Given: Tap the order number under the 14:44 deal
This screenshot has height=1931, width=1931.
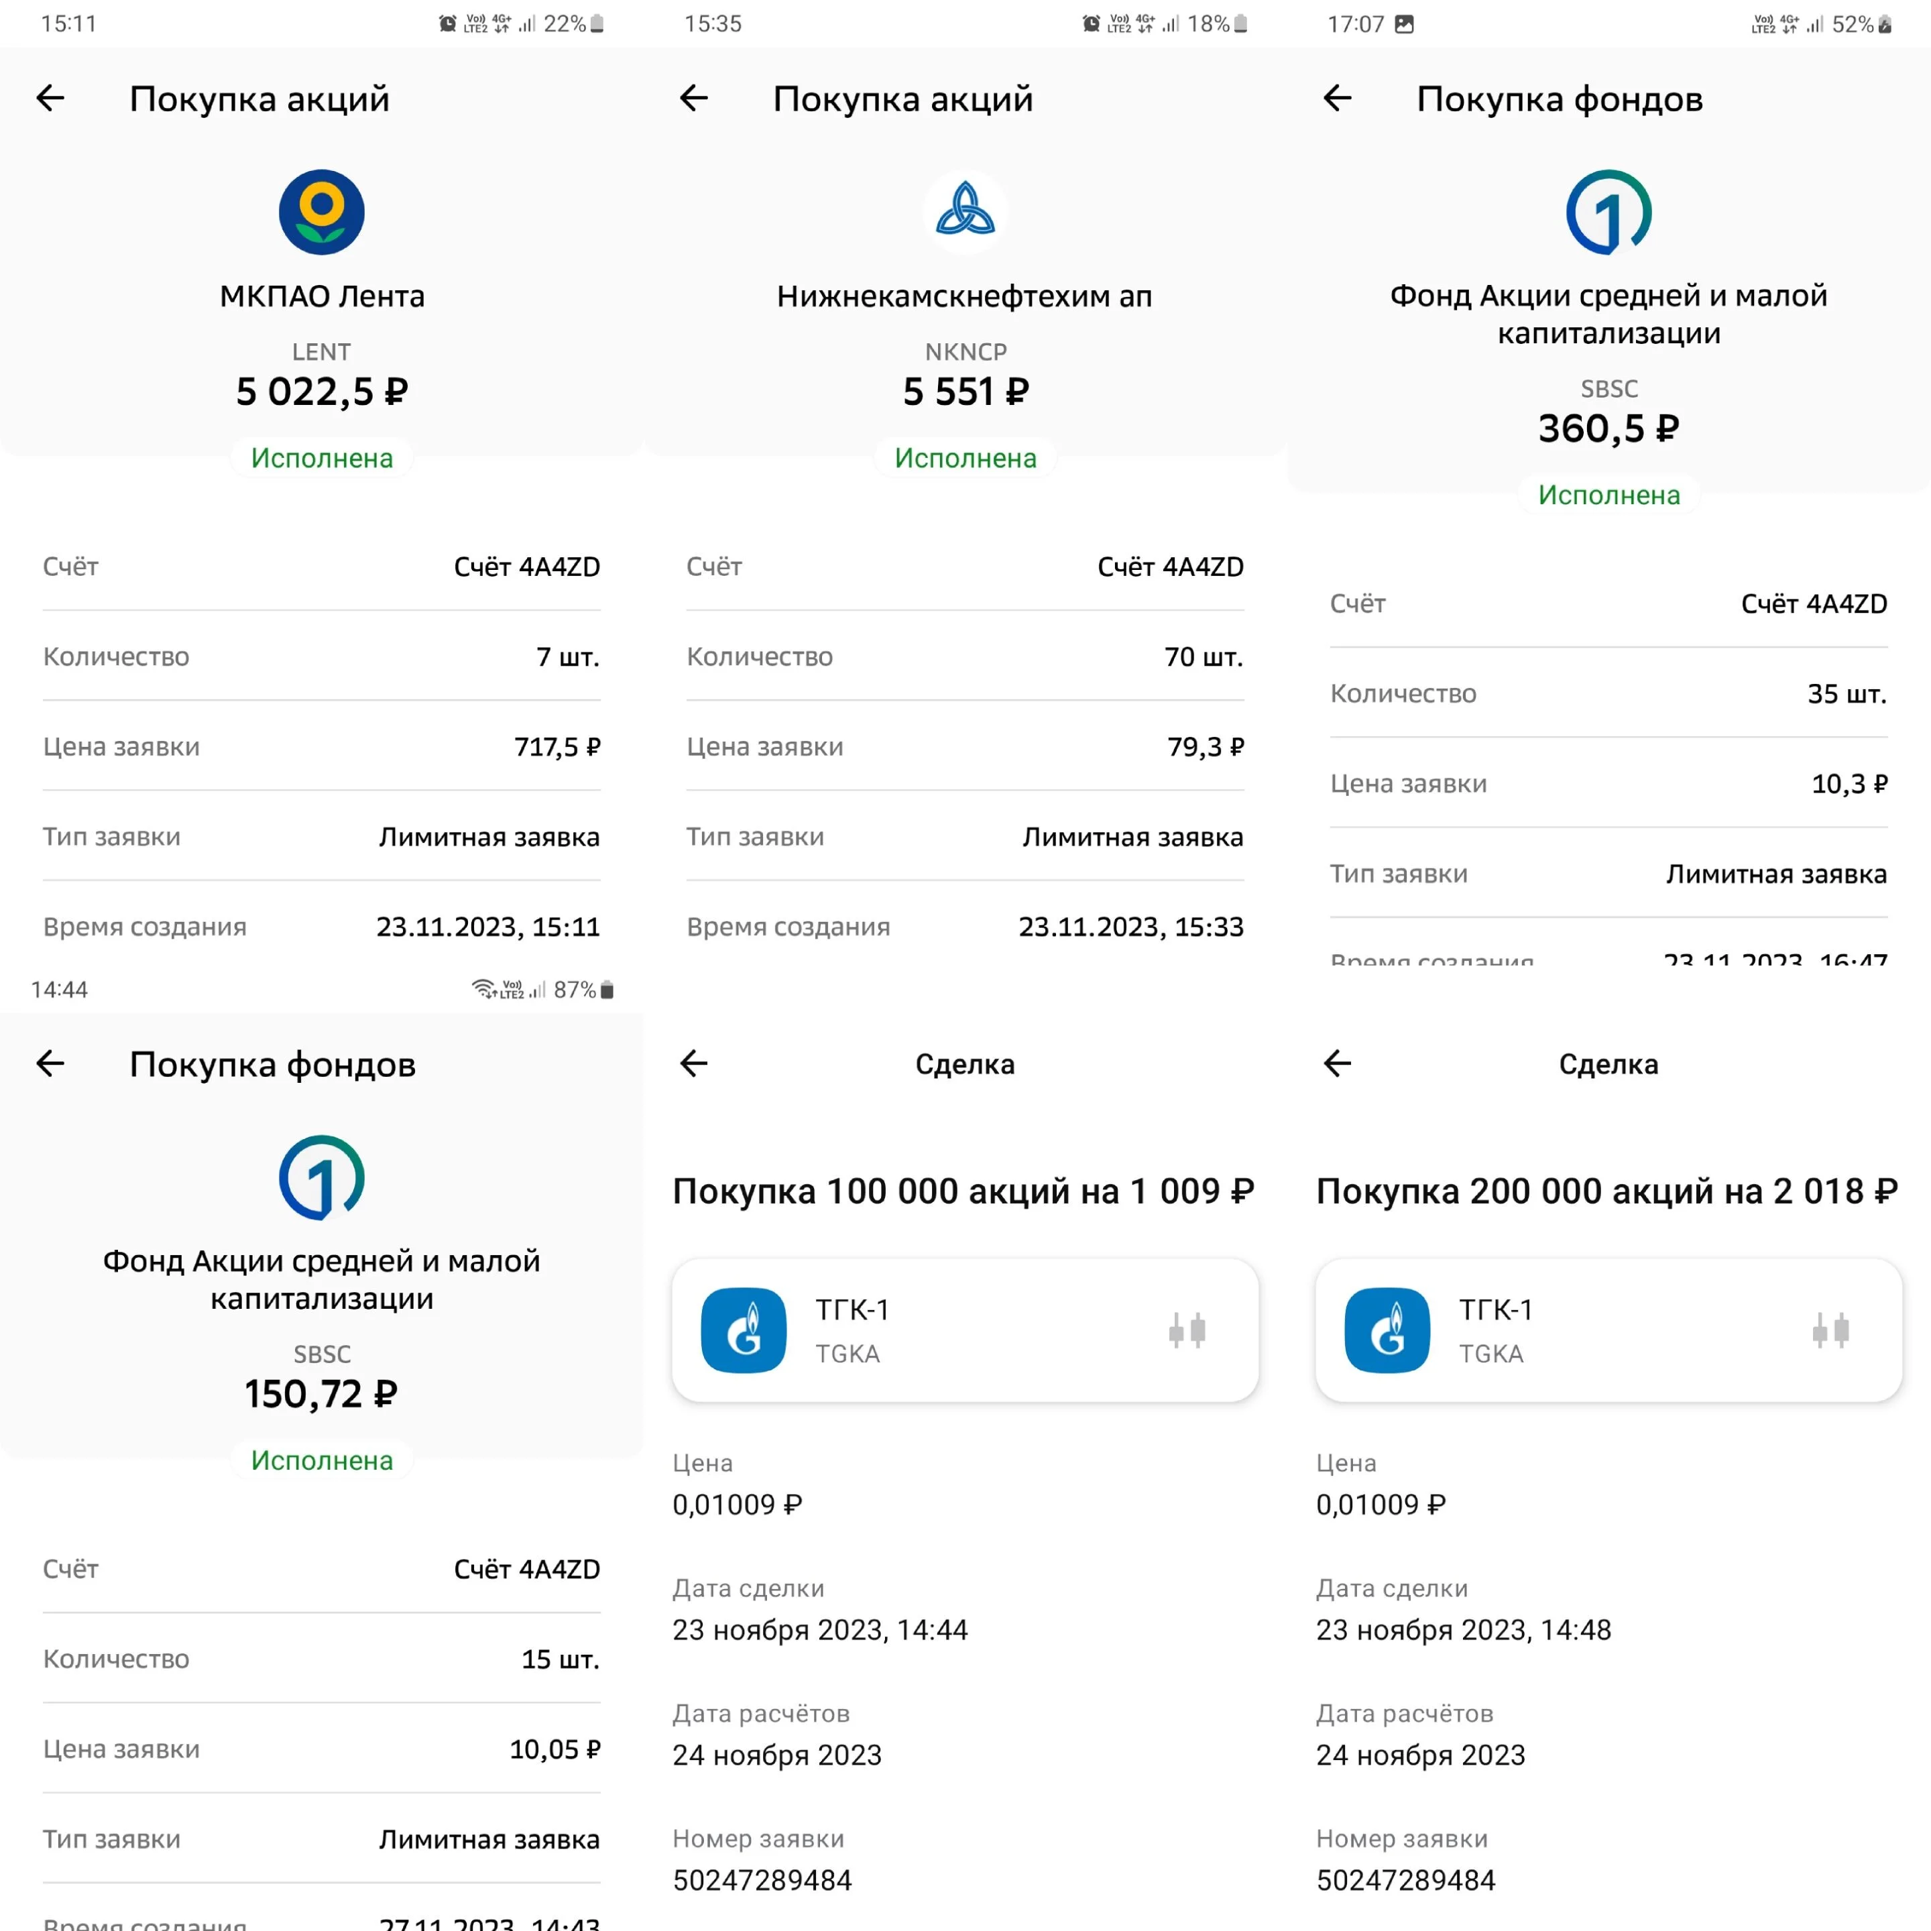Looking at the screenshot, I should pos(762,1880).
